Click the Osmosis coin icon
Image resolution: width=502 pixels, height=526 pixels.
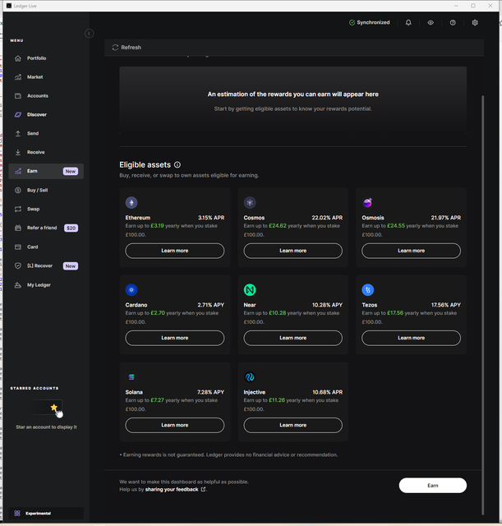[x=368, y=203]
